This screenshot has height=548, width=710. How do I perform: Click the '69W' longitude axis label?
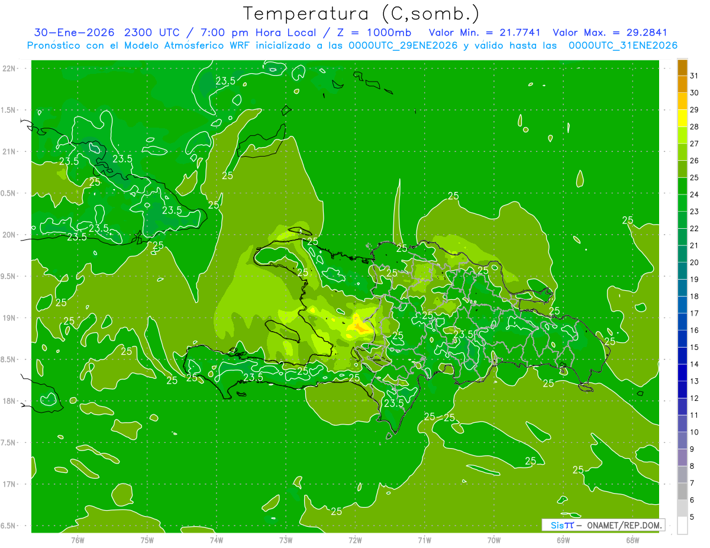[x=563, y=539]
